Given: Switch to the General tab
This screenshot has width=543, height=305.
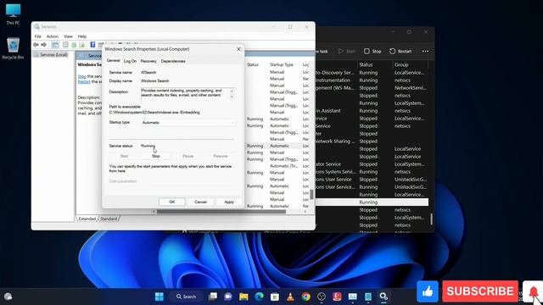Looking at the screenshot, I should [113, 60].
